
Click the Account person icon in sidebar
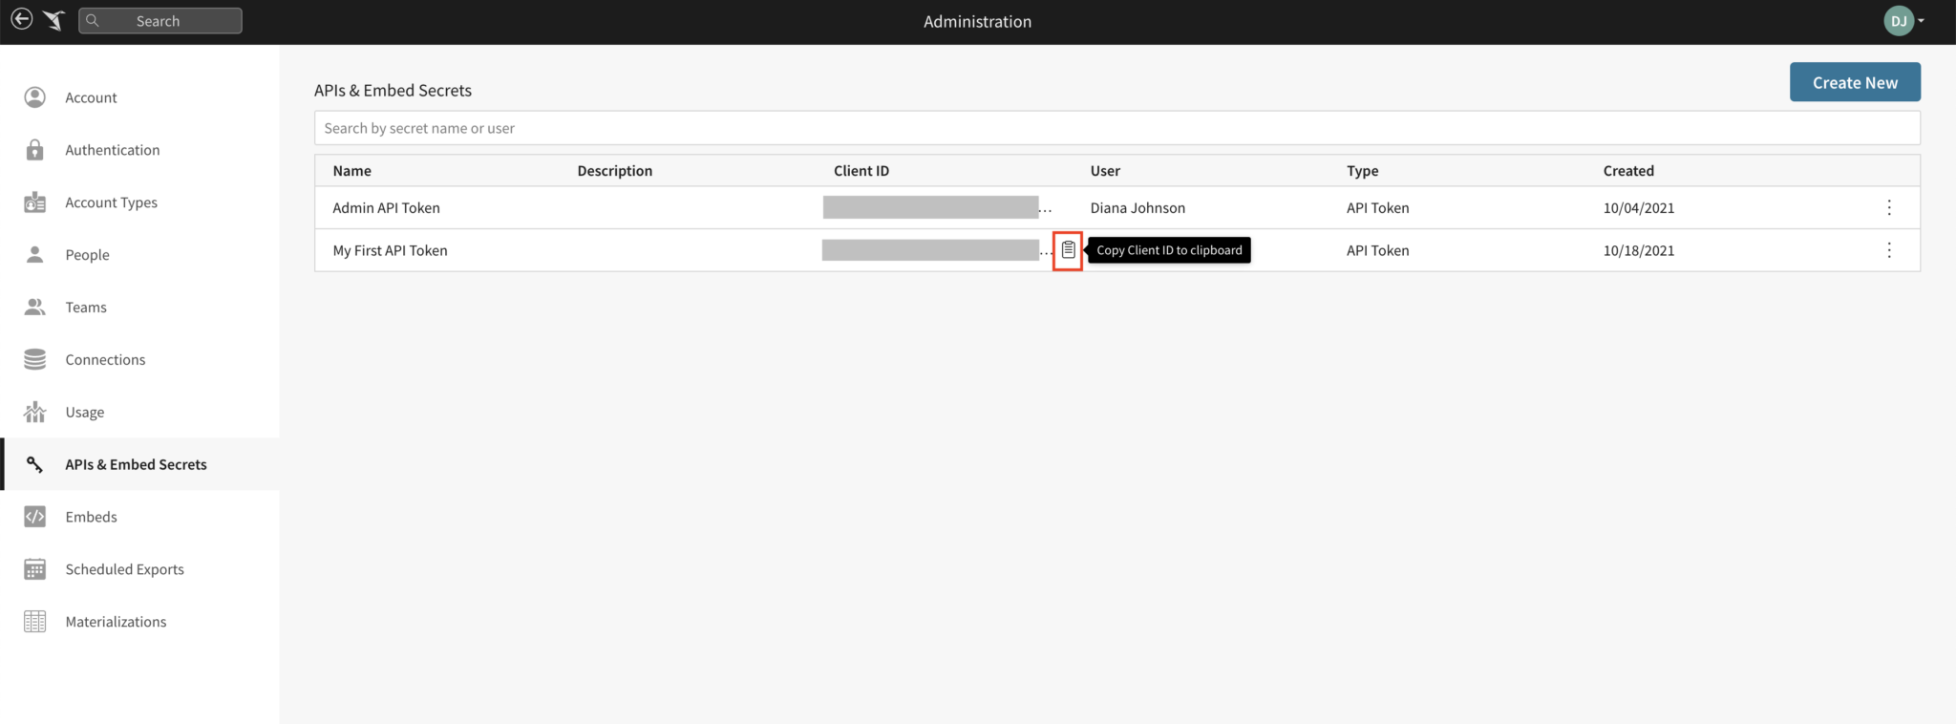35,97
